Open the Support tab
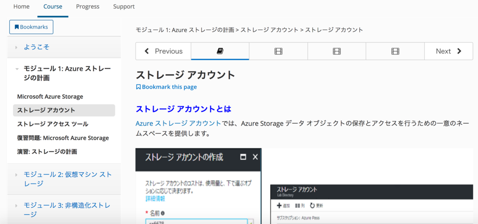This screenshot has width=478, height=224. click(x=124, y=7)
